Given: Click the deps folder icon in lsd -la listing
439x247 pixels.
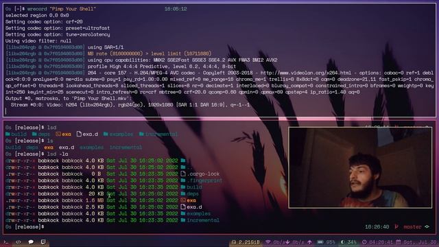Looking at the screenshot, I should coord(183,193).
